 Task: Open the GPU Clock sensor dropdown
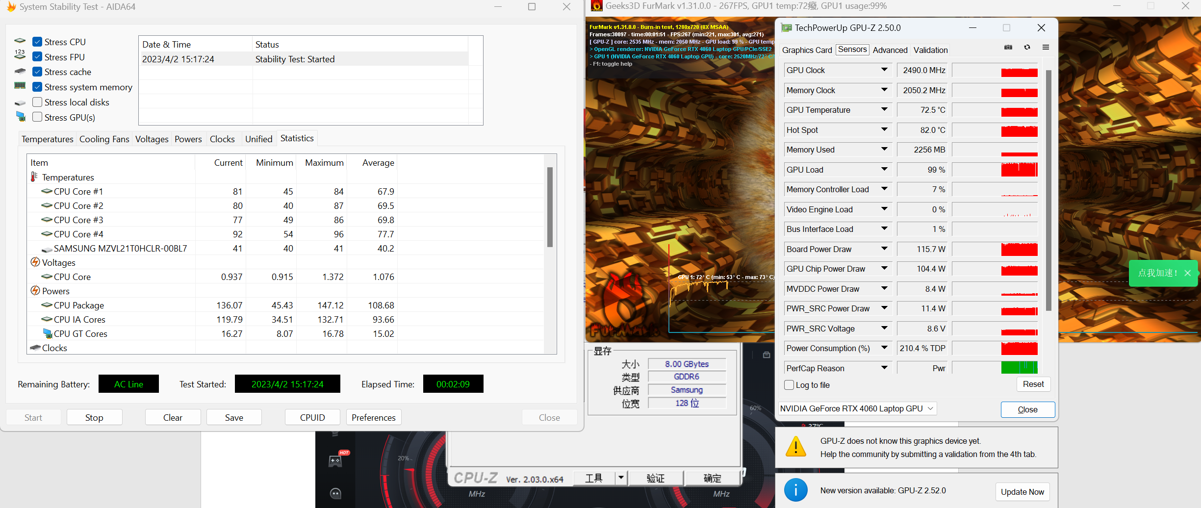pos(884,70)
